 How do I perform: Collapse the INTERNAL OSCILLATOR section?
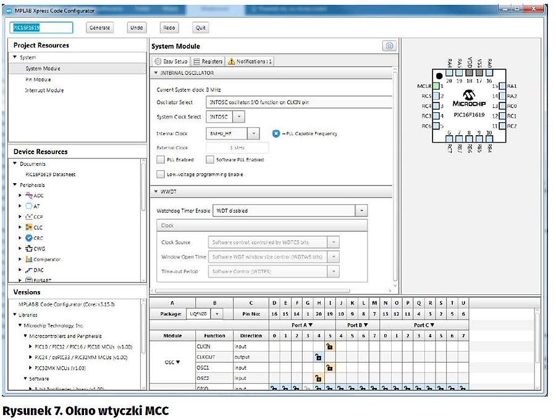tap(156, 73)
